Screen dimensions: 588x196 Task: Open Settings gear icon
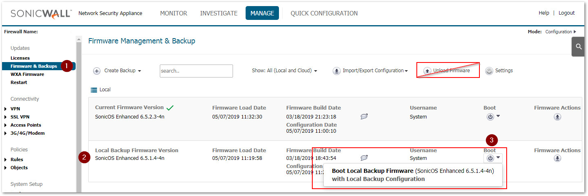pyautogui.click(x=489, y=71)
